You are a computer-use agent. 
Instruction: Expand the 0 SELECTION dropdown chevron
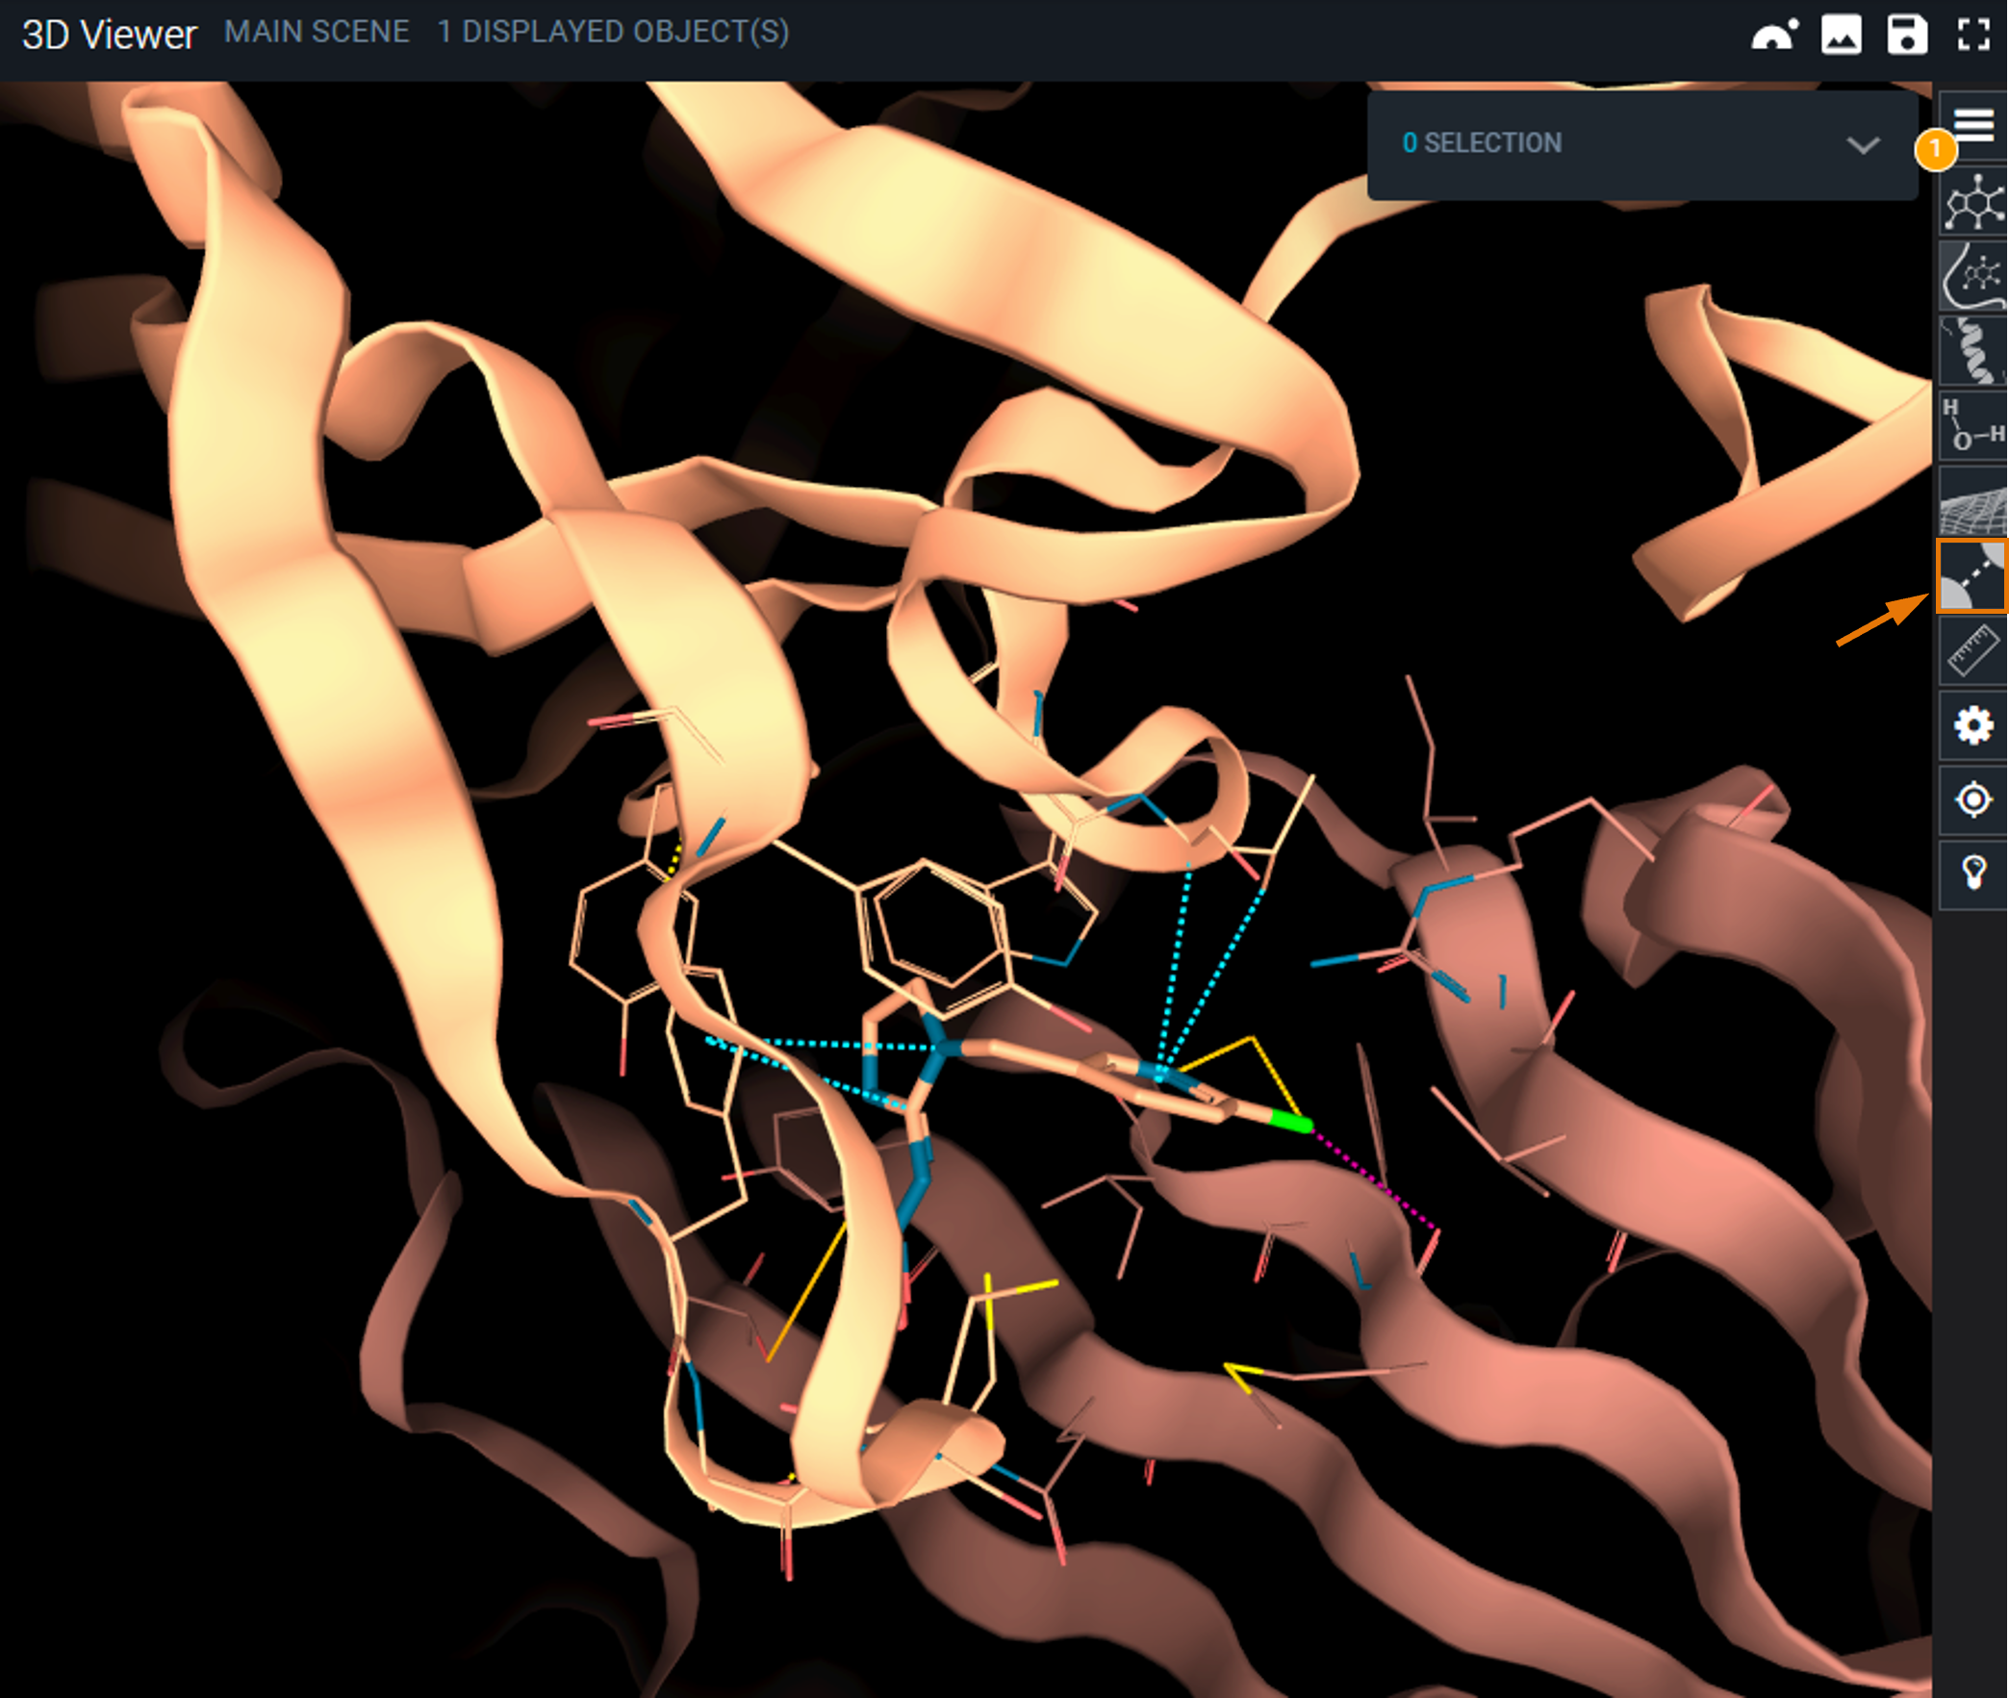[x=1864, y=145]
